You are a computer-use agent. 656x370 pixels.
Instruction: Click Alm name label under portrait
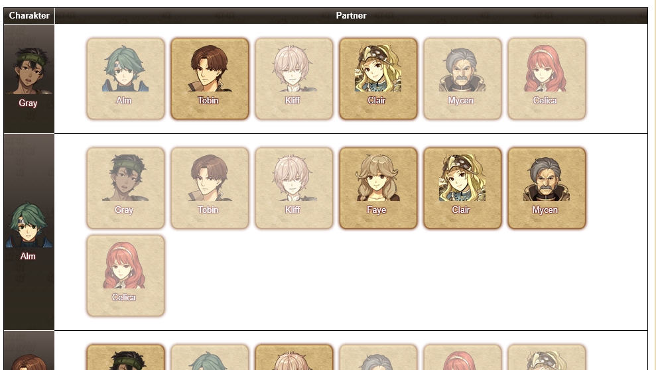click(28, 256)
